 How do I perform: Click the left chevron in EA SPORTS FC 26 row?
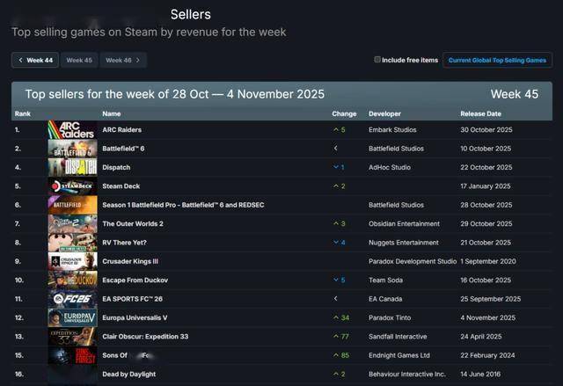coord(336,298)
